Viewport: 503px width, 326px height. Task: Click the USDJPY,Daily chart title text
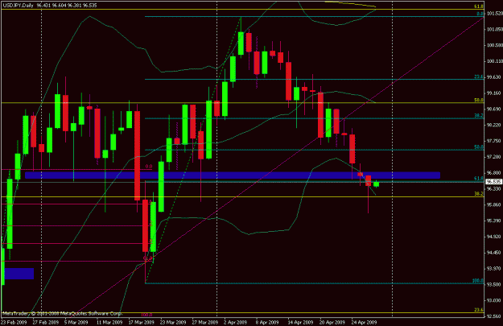coord(18,6)
